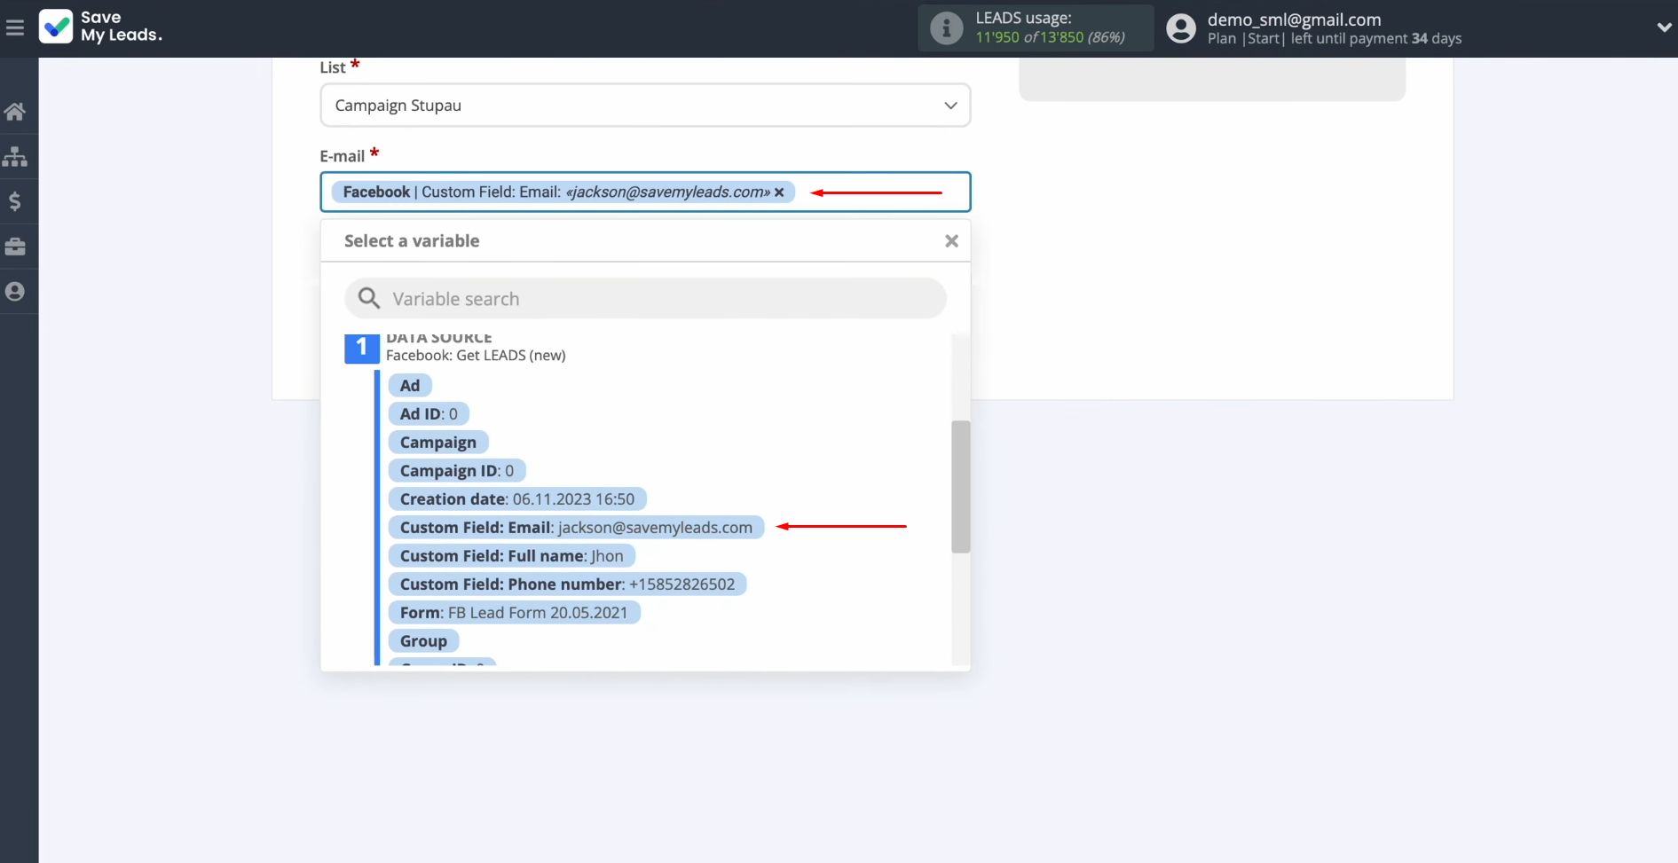Open the briefcase services icon
Viewport: 1678px width, 863px height.
[x=15, y=247]
